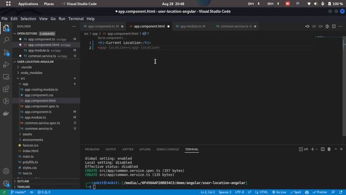This screenshot has width=346, height=195.
Task: Click Prettier in status bar
Action: point(320,192)
